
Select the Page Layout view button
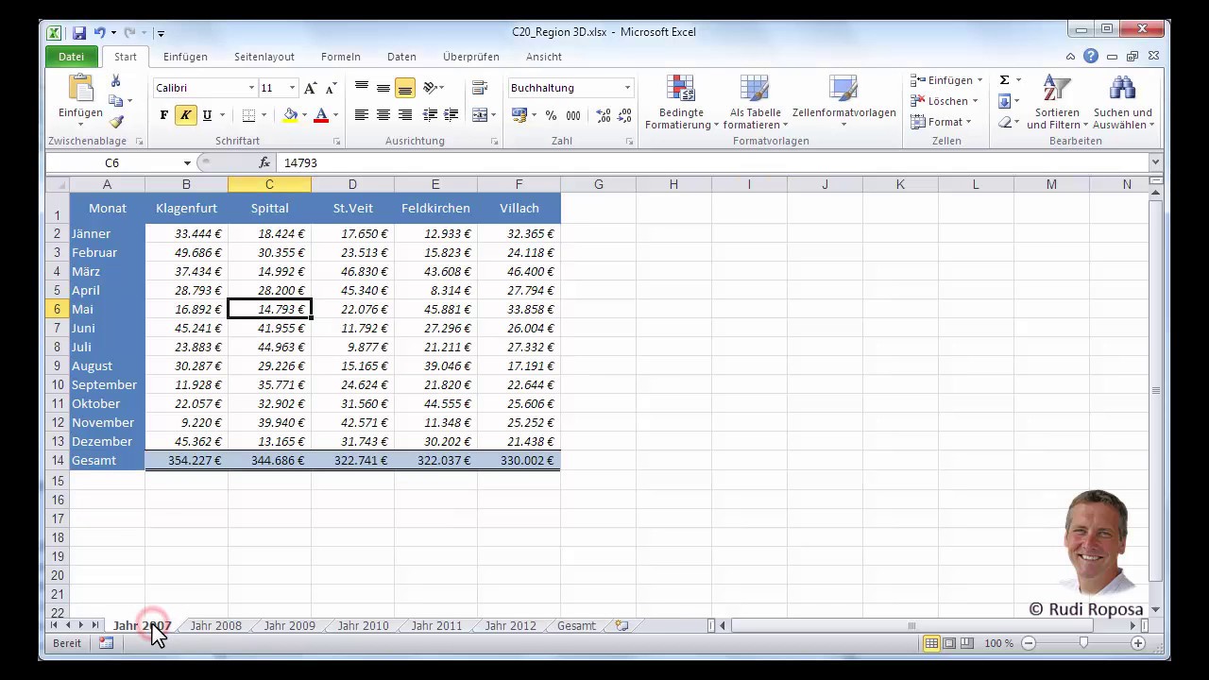(x=950, y=643)
